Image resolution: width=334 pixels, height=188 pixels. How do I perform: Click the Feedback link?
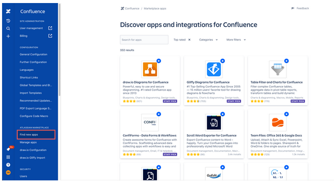pos(303,8)
